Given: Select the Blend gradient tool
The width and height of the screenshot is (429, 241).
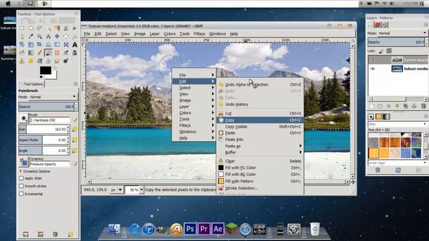Looking at the screenshot, I should (x=31, y=53).
